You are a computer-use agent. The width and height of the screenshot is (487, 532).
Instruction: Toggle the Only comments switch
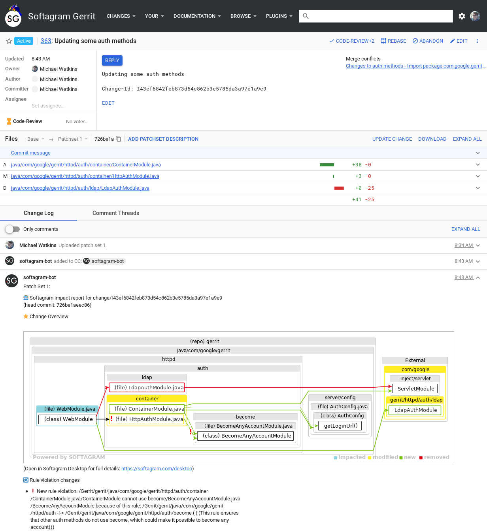13,229
